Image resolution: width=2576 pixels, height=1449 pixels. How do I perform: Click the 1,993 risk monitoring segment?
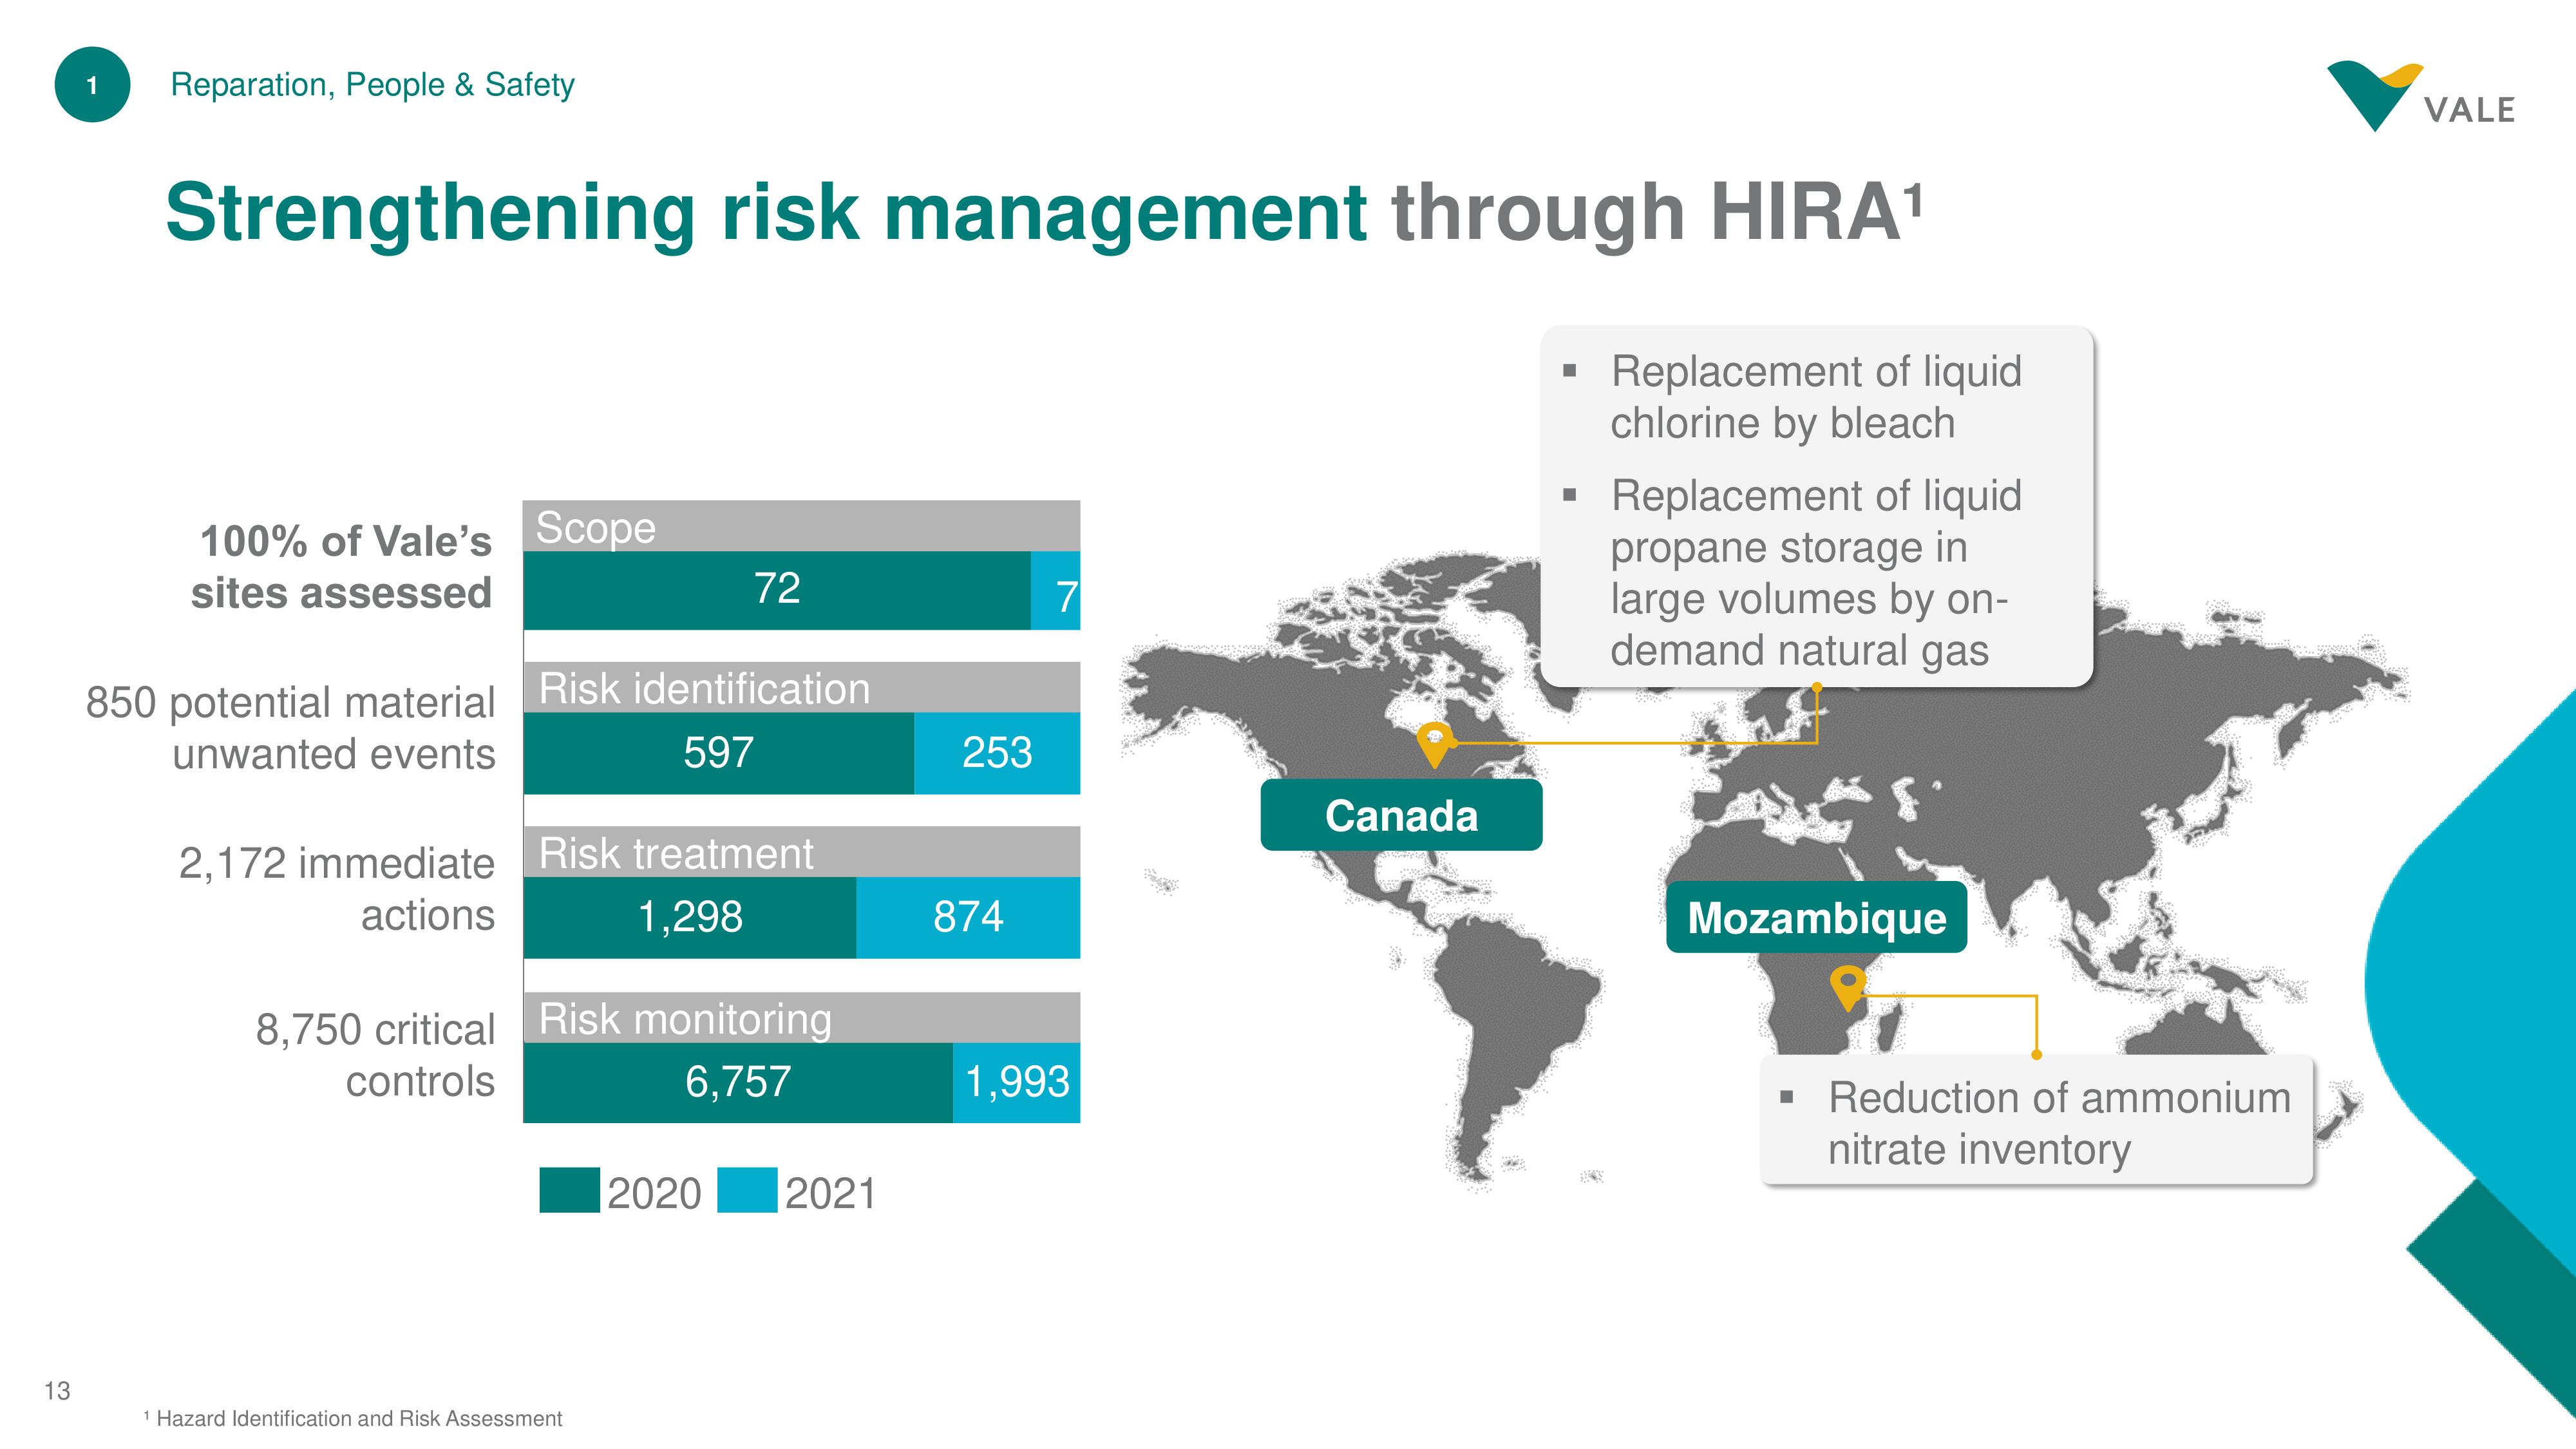pos(1017,1082)
